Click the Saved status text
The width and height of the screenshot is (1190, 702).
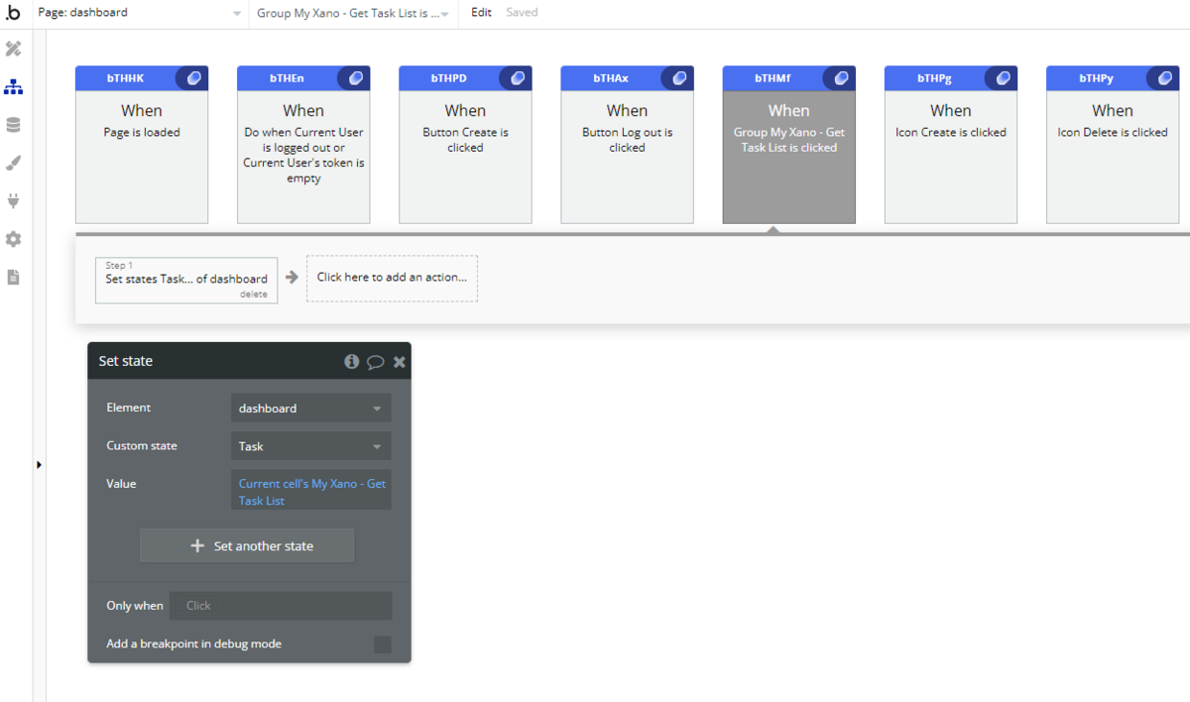click(522, 13)
